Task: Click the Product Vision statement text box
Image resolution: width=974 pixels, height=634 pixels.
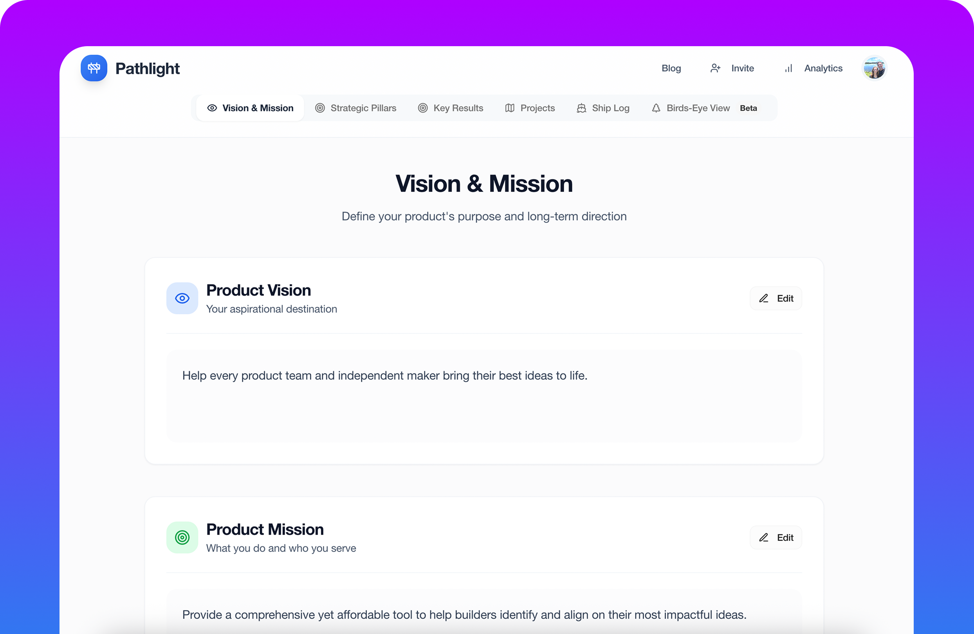Action: coord(484,396)
